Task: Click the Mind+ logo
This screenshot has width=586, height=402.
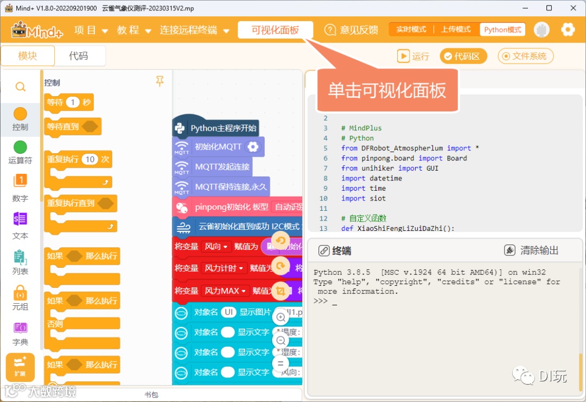Action: tap(37, 30)
